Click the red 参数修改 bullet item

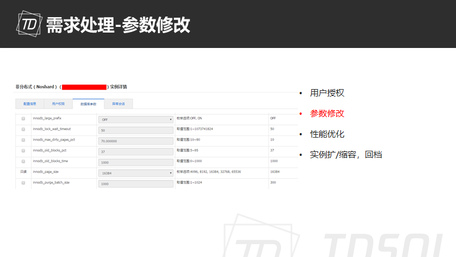327,113
